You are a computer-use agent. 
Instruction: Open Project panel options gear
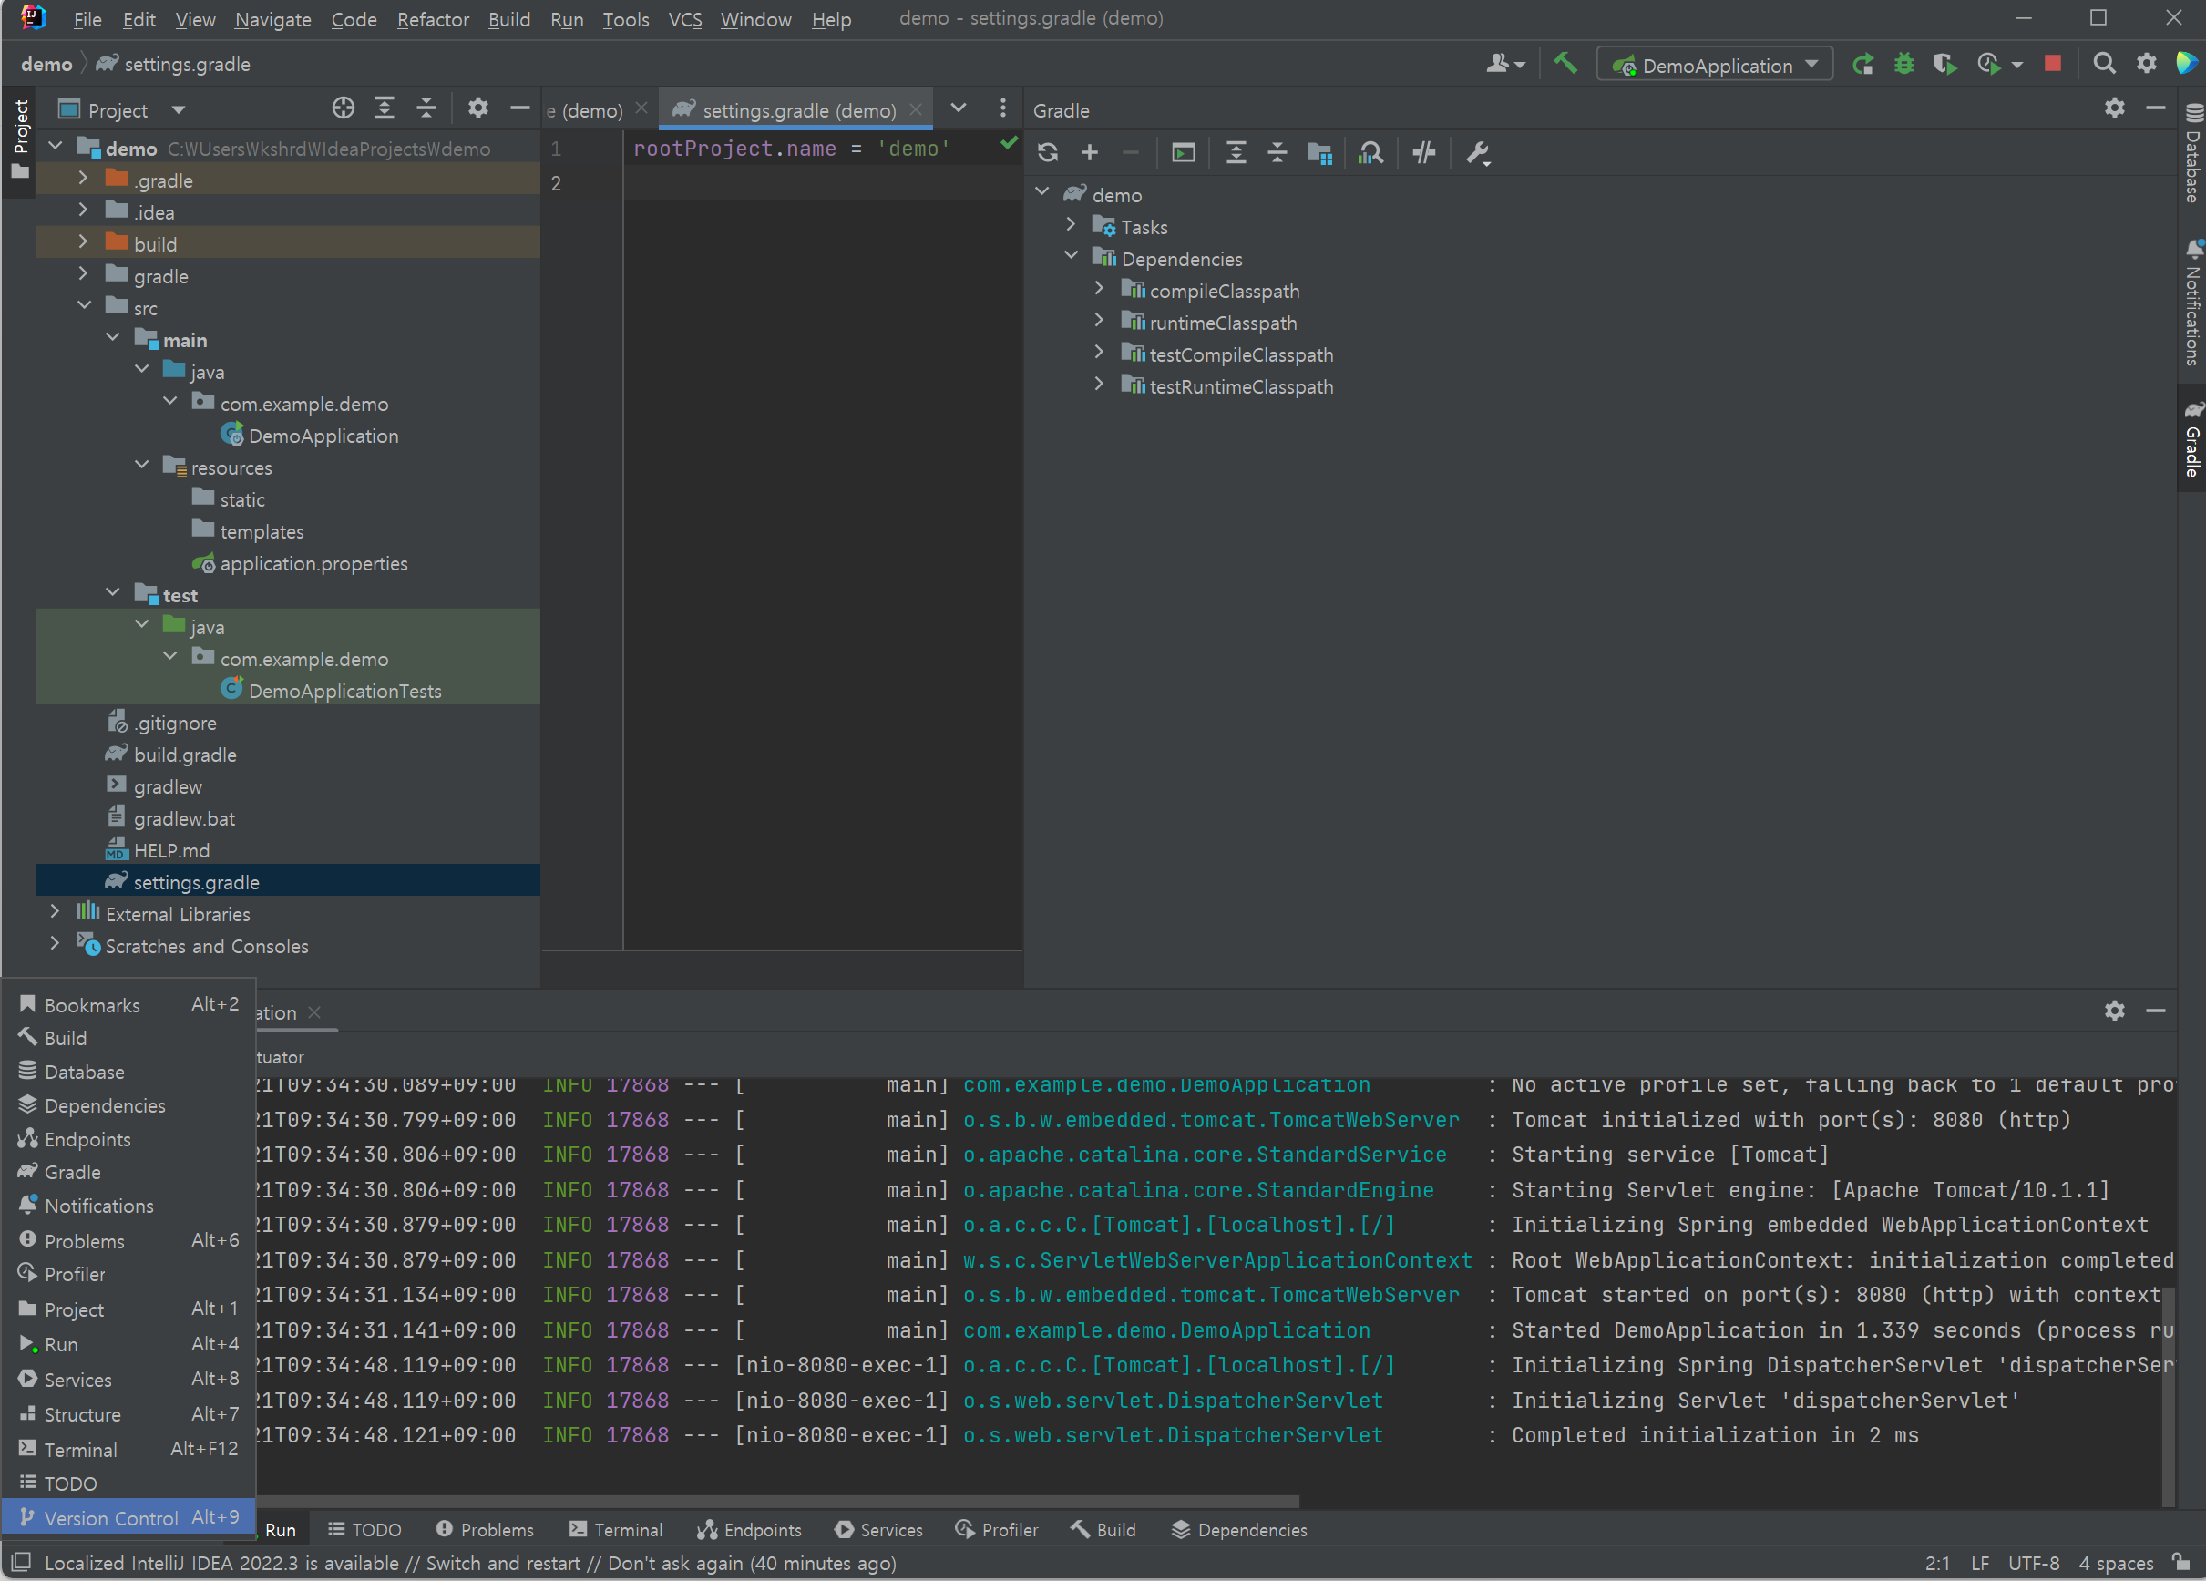(x=477, y=109)
